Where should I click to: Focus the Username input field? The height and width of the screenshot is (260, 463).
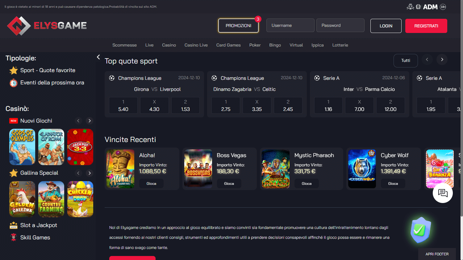(x=290, y=25)
